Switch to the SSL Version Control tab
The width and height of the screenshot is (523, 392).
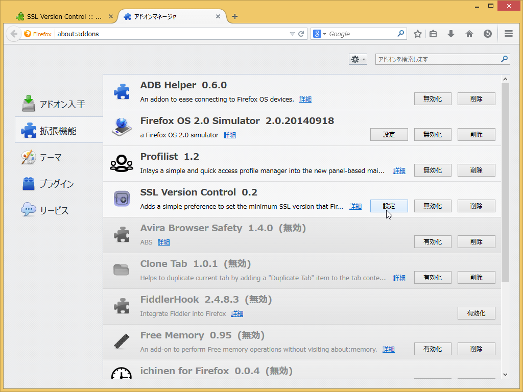[x=61, y=16]
